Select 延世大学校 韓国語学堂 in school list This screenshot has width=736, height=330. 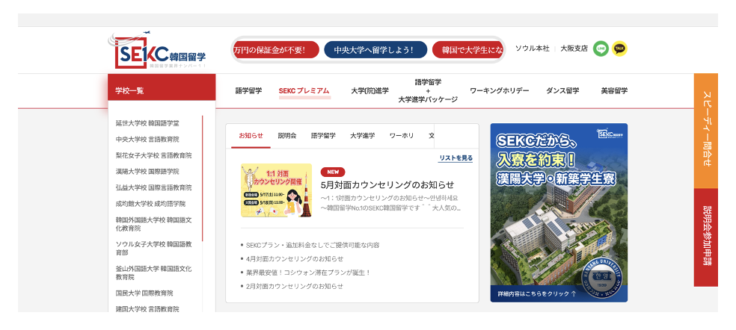[147, 123]
